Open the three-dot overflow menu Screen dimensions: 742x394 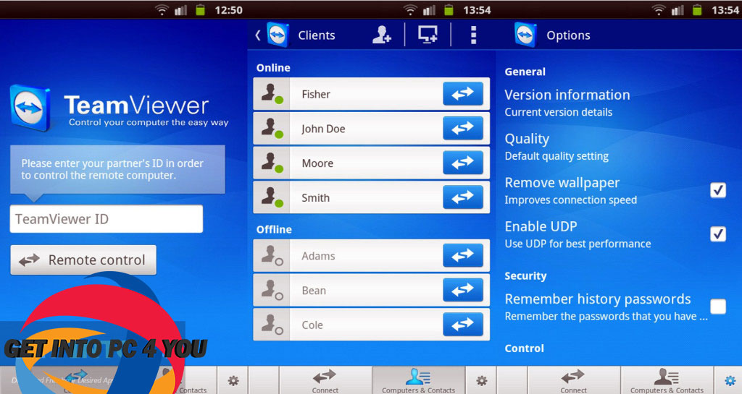coord(473,35)
